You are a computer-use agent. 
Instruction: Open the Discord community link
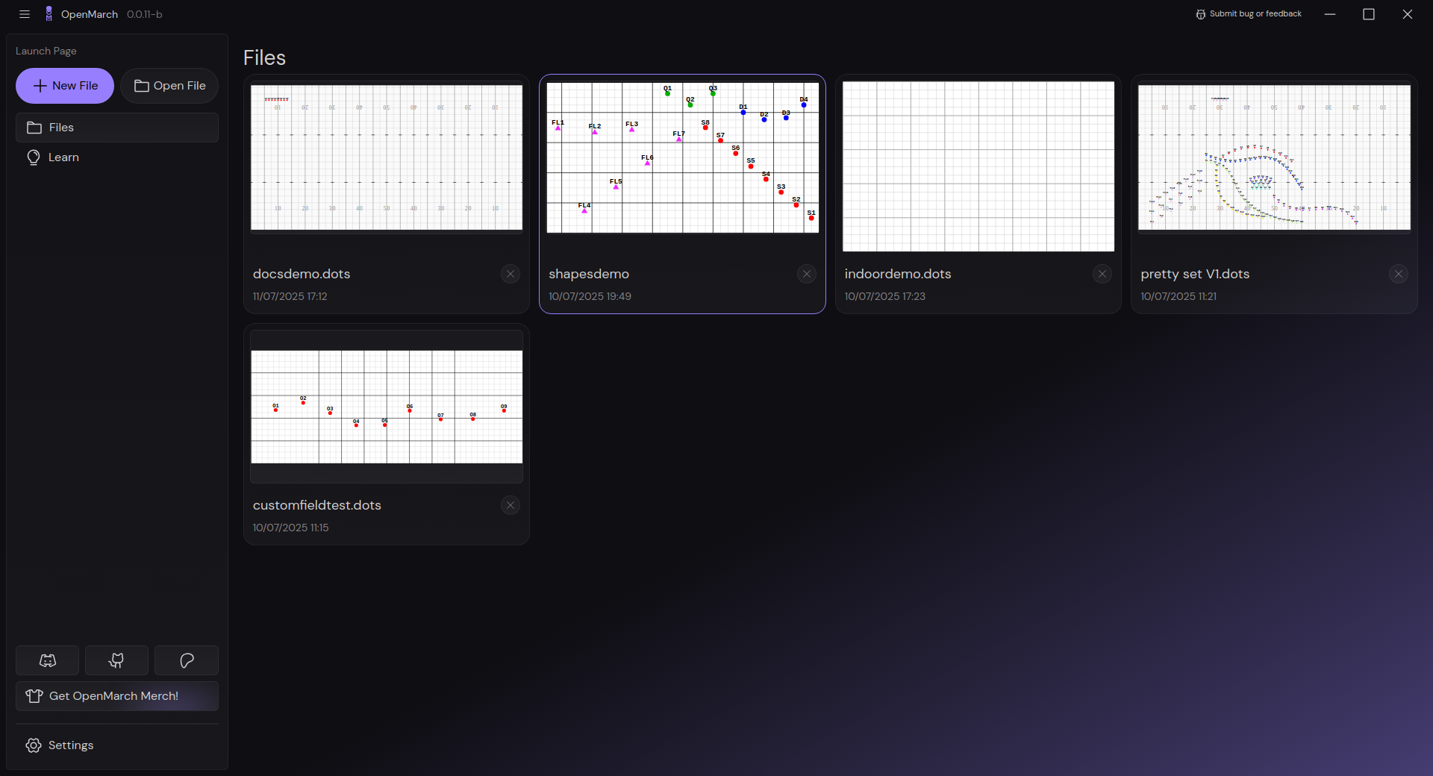(47, 660)
